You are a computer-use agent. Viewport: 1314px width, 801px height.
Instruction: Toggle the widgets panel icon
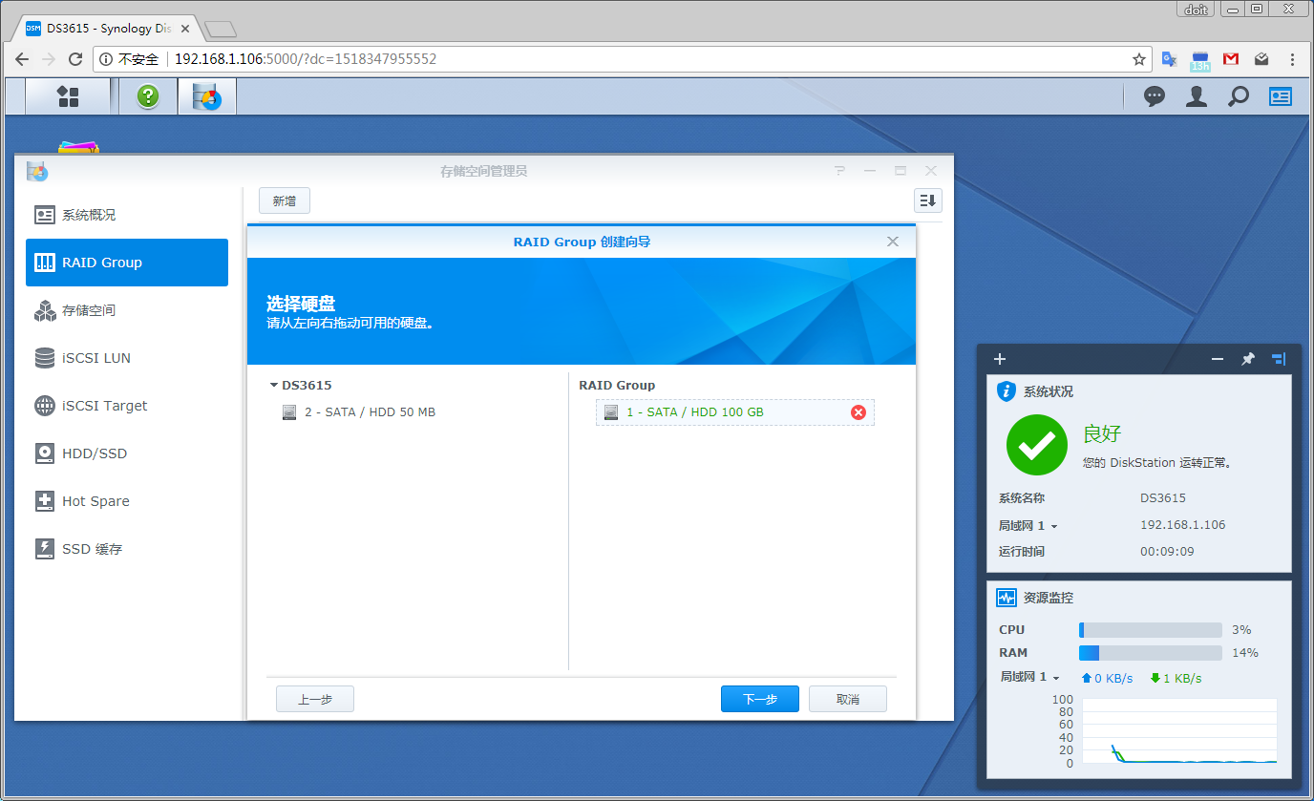click(1281, 96)
